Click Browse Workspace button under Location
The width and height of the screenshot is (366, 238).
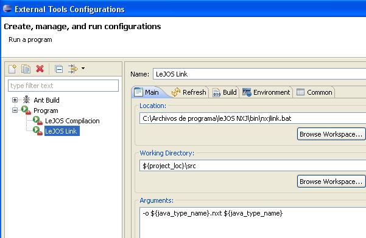331,134
